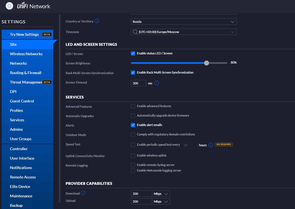Check Comply with regulatory domain restrictions
The height and width of the screenshot is (209, 295).
pos(133,134)
